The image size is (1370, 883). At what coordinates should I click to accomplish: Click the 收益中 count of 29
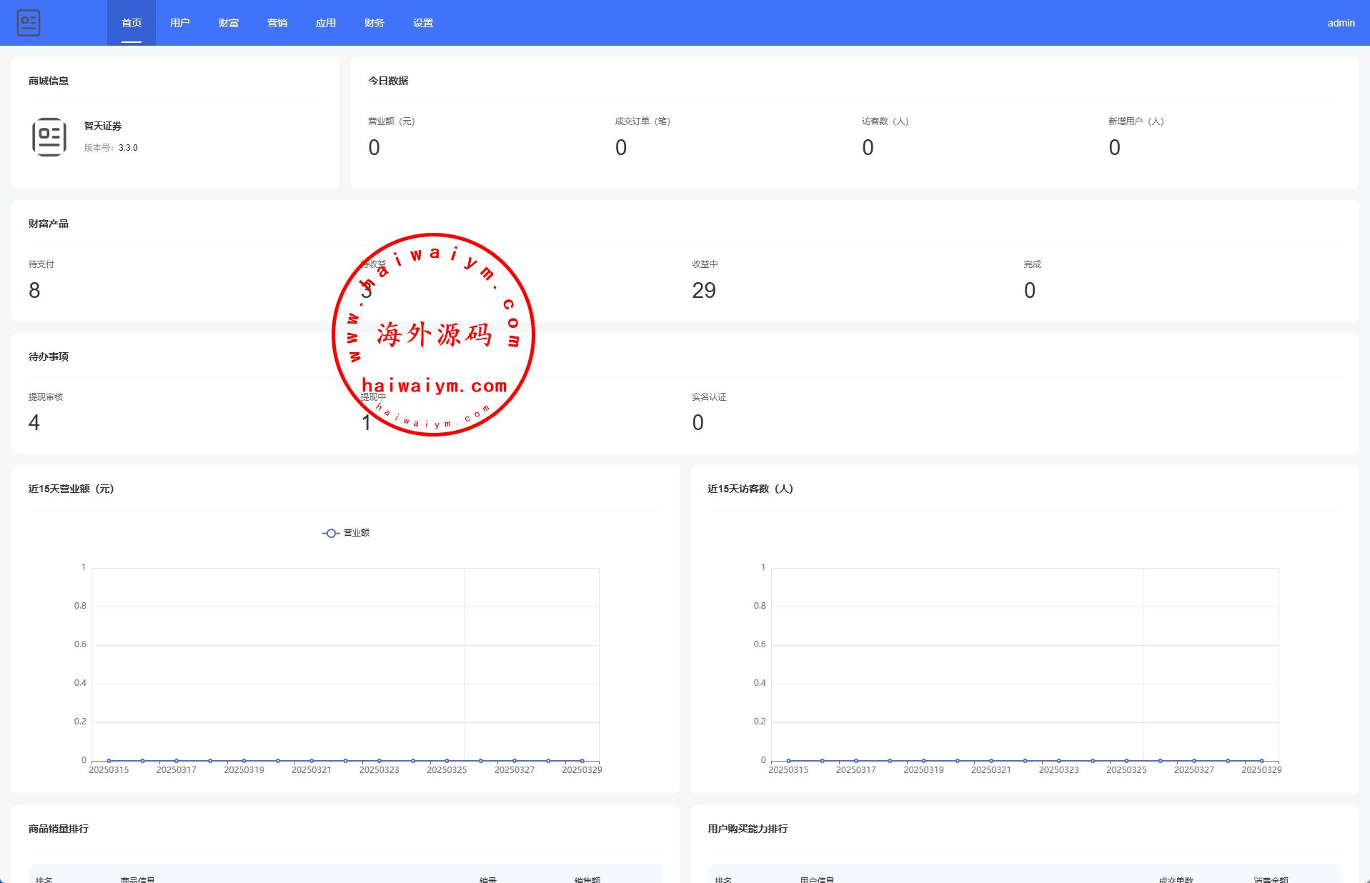703,290
